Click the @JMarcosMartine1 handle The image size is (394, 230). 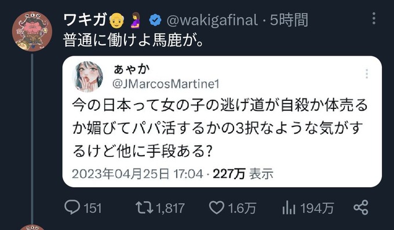[166, 84]
